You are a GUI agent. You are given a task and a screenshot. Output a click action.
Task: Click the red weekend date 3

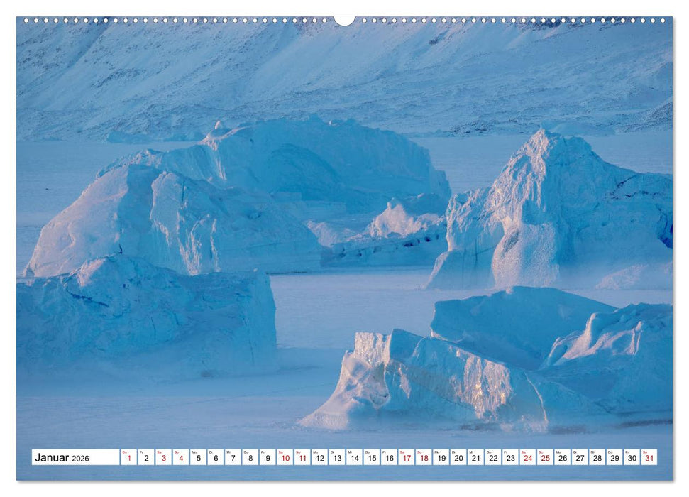(165, 458)
